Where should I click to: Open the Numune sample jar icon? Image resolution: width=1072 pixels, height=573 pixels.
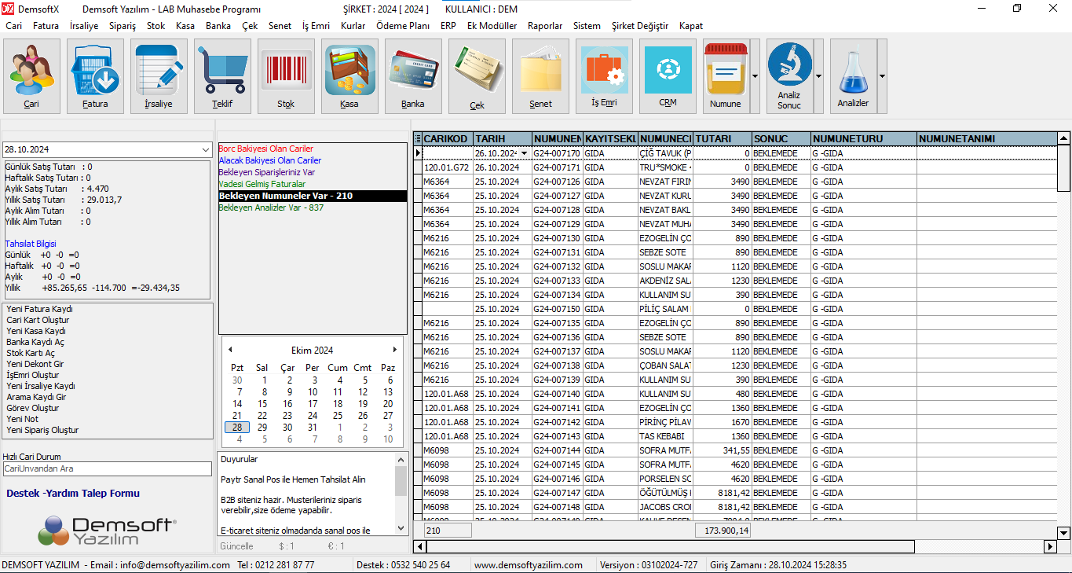click(726, 76)
